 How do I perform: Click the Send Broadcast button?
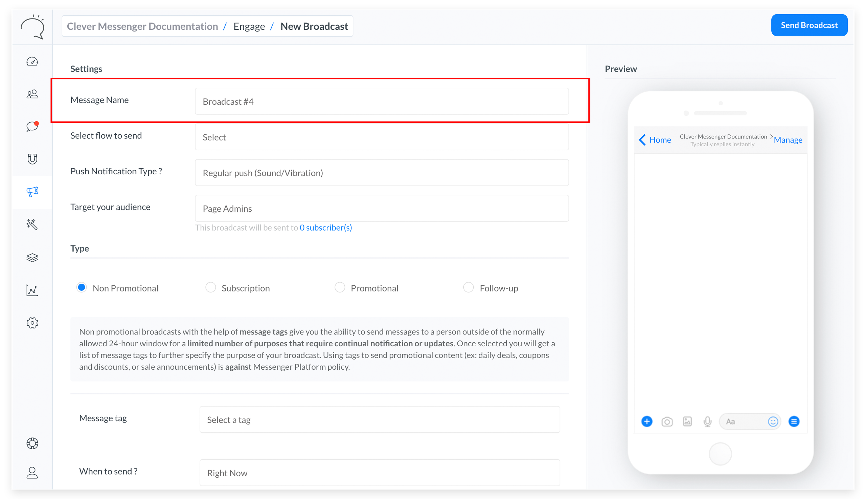coord(809,25)
